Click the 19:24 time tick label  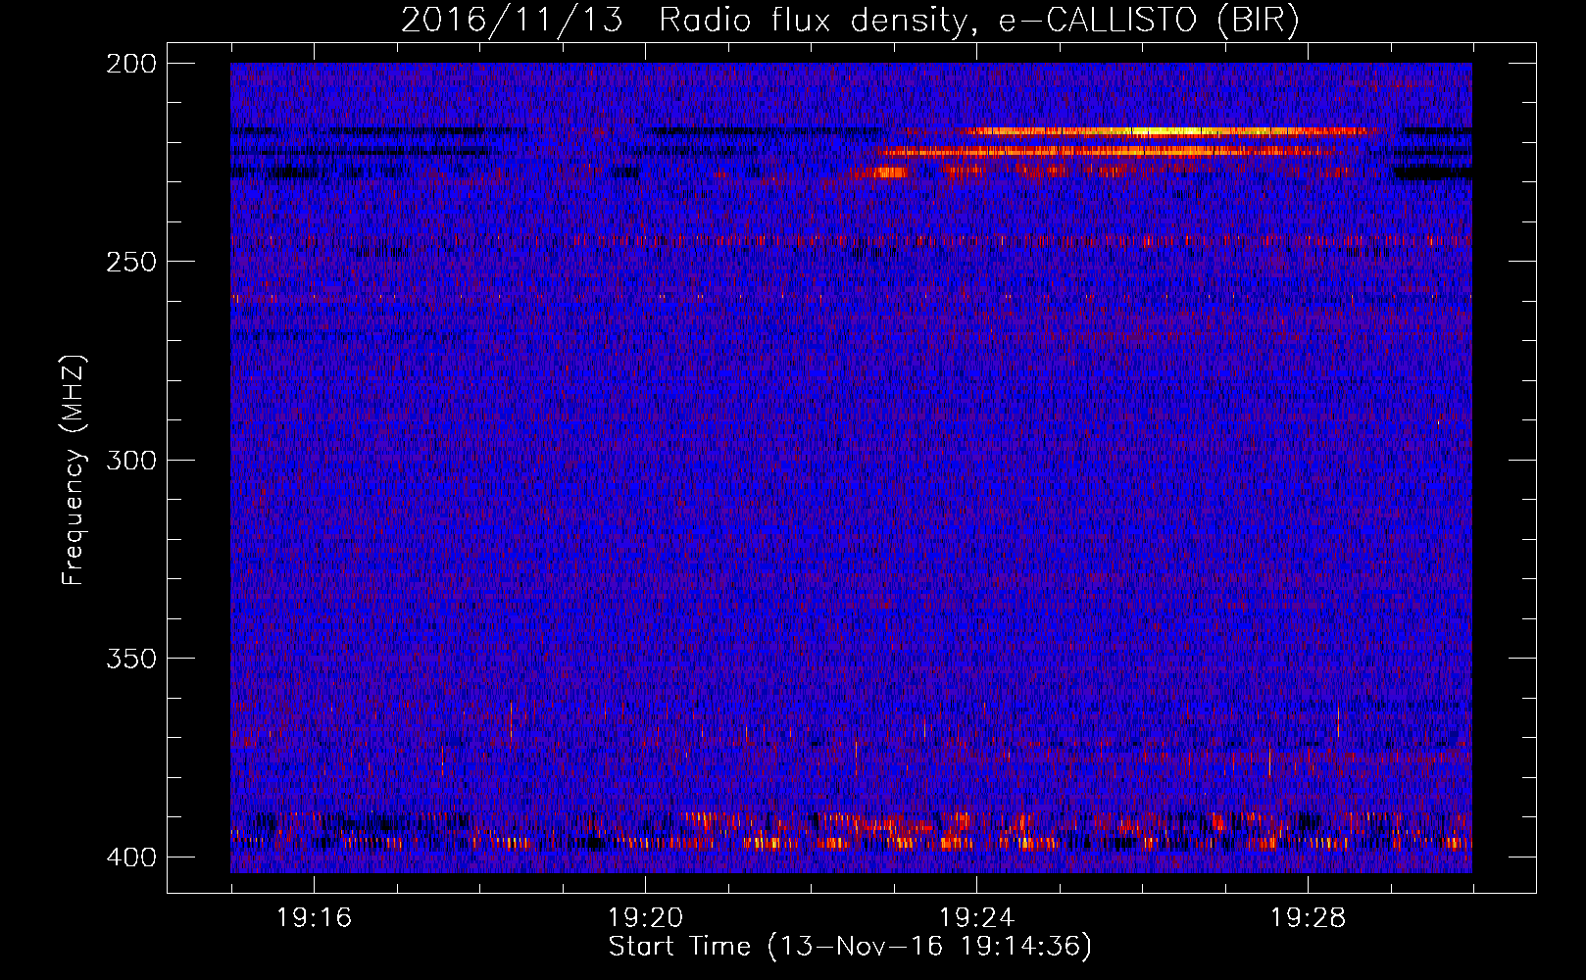click(976, 918)
